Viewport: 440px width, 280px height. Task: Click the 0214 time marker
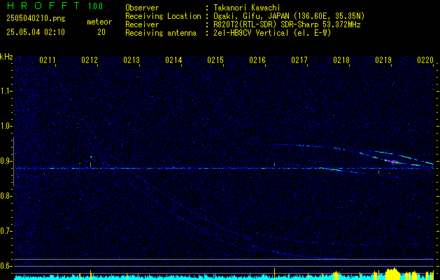pyautogui.click(x=173, y=60)
